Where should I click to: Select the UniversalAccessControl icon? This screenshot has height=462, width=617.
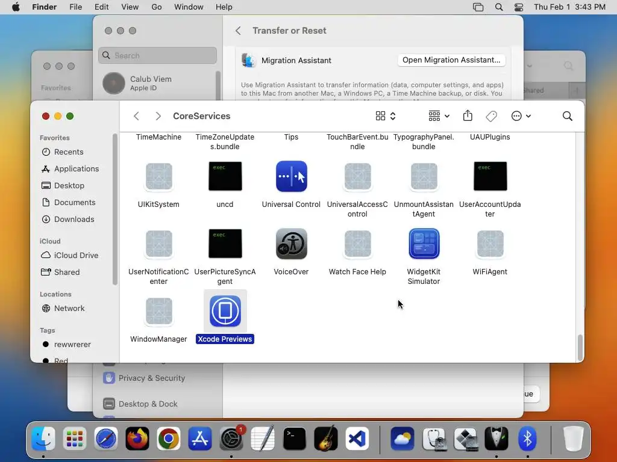(x=357, y=176)
